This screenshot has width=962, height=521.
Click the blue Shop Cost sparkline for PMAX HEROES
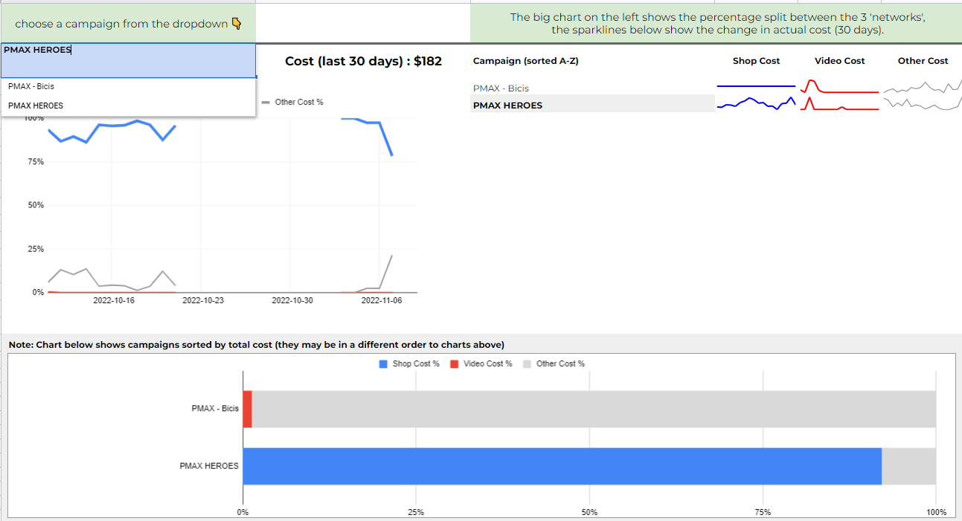pyautogui.click(x=756, y=104)
